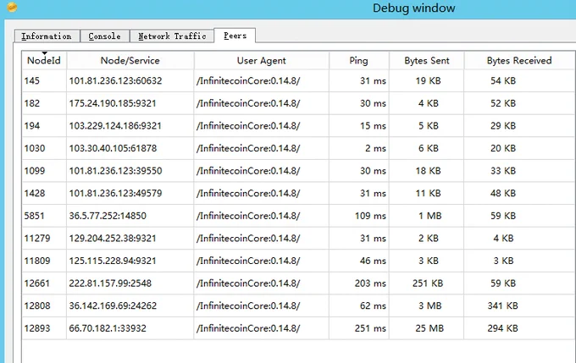576x363 pixels.
Task: Click address 103.229.124.186:9321
Action: 115,126
